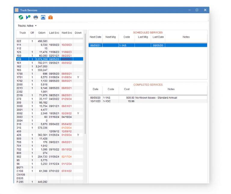This screenshot has width=231, height=194.
Task: Click the printer icon
Action: pyautogui.click(x=35, y=17)
